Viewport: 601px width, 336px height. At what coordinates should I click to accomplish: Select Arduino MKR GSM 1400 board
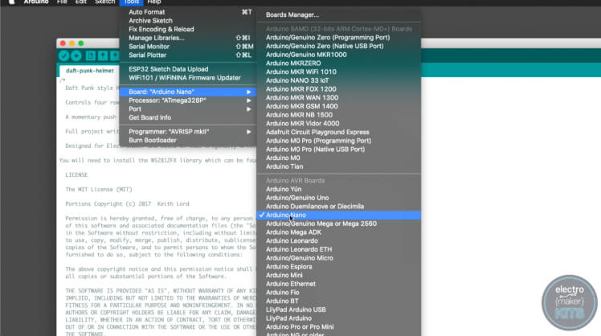(x=339, y=106)
